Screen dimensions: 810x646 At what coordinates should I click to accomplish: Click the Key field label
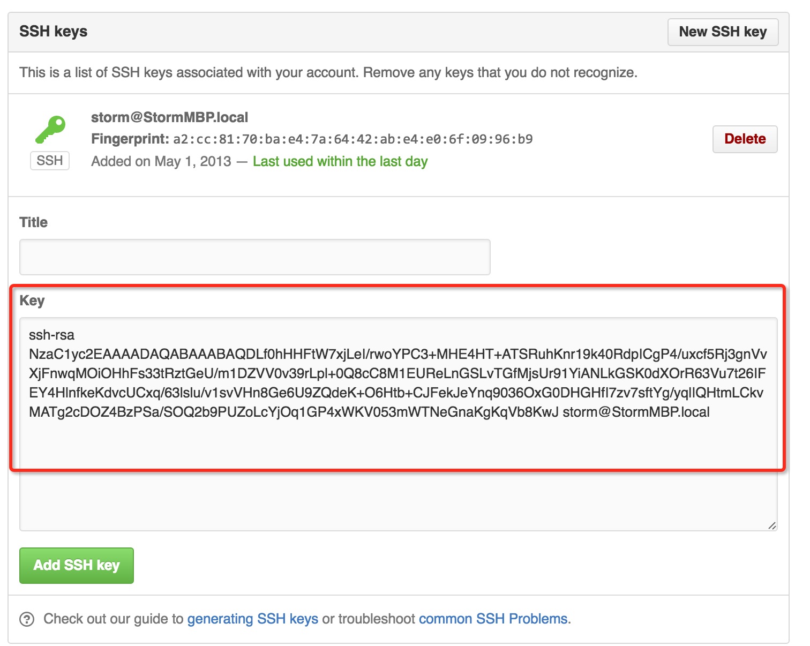pyautogui.click(x=32, y=301)
